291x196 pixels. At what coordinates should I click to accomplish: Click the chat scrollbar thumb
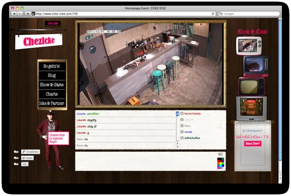pyautogui.click(x=178, y=114)
